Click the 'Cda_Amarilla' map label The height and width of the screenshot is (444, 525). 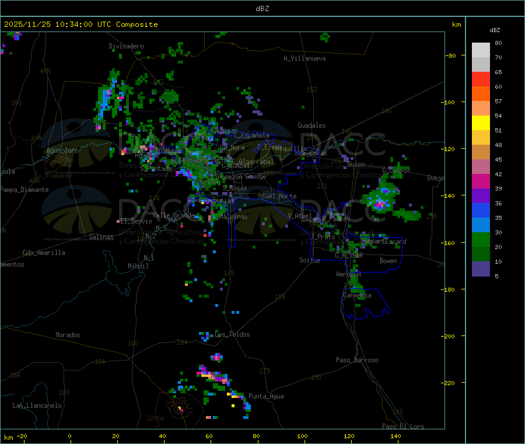(44, 253)
